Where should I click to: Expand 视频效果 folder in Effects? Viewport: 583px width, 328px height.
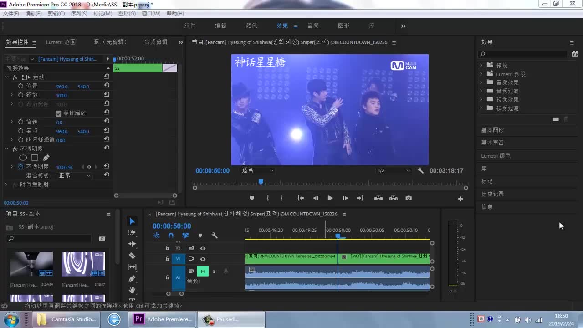coord(481,99)
